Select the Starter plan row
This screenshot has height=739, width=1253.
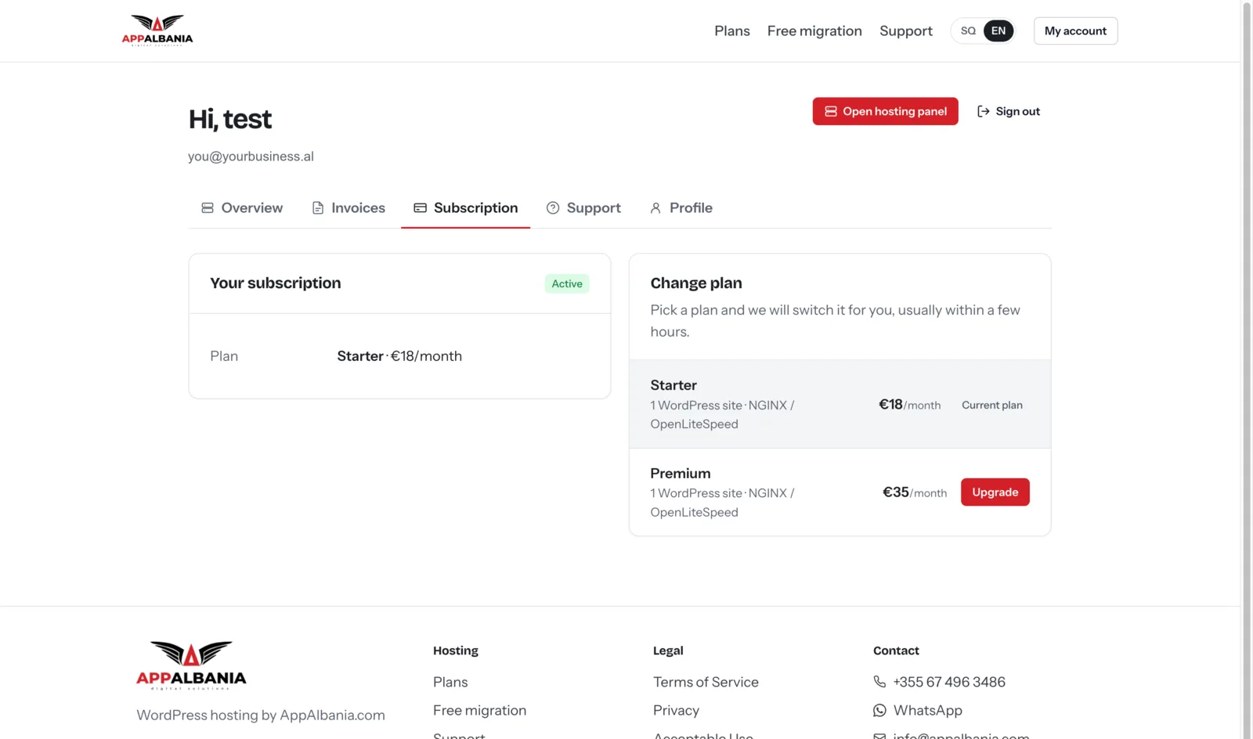point(840,404)
